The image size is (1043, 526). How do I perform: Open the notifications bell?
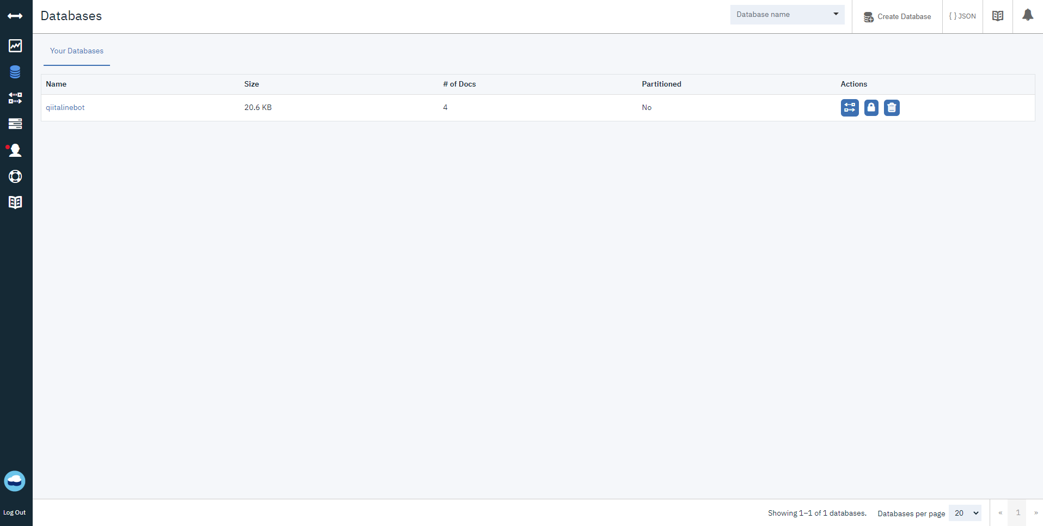(1028, 15)
